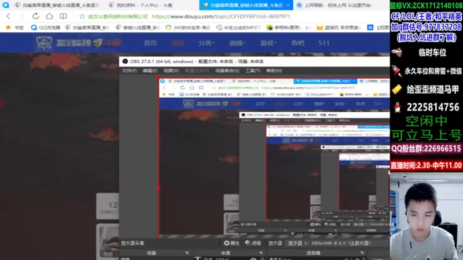
Task: Open the OBS 工具(T) menu
Action: tap(253, 70)
